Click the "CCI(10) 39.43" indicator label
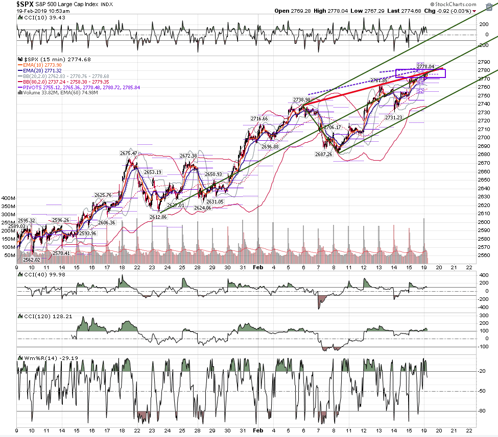The width and height of the screenshot is (498, 437). (x=45, y=18)
